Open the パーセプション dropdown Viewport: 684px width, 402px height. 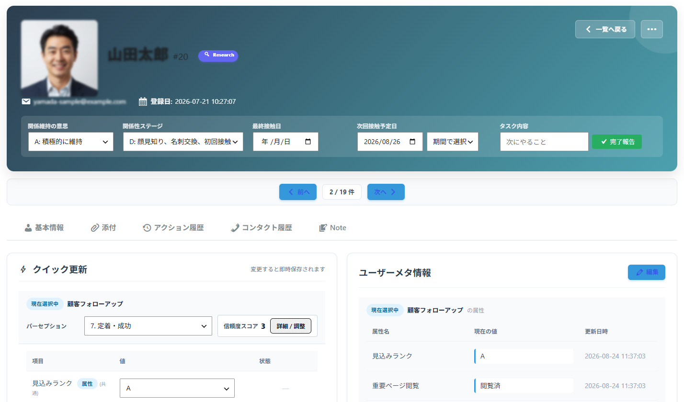click(148, 326)
